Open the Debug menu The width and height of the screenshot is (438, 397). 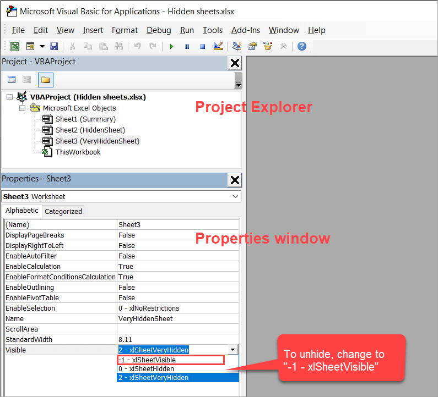tap(159, 30)
